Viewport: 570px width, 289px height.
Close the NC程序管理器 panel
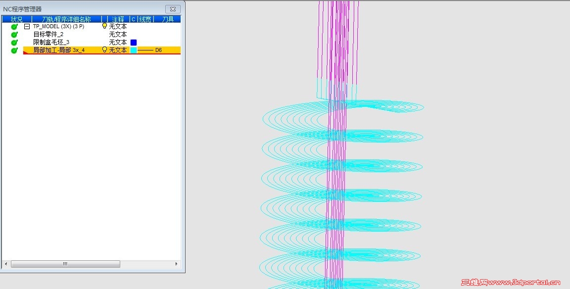tap(173, 9)
